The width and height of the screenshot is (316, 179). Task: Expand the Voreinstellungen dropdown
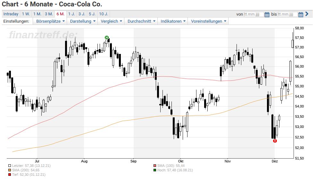pyautogui.click(x=208, y=21)
